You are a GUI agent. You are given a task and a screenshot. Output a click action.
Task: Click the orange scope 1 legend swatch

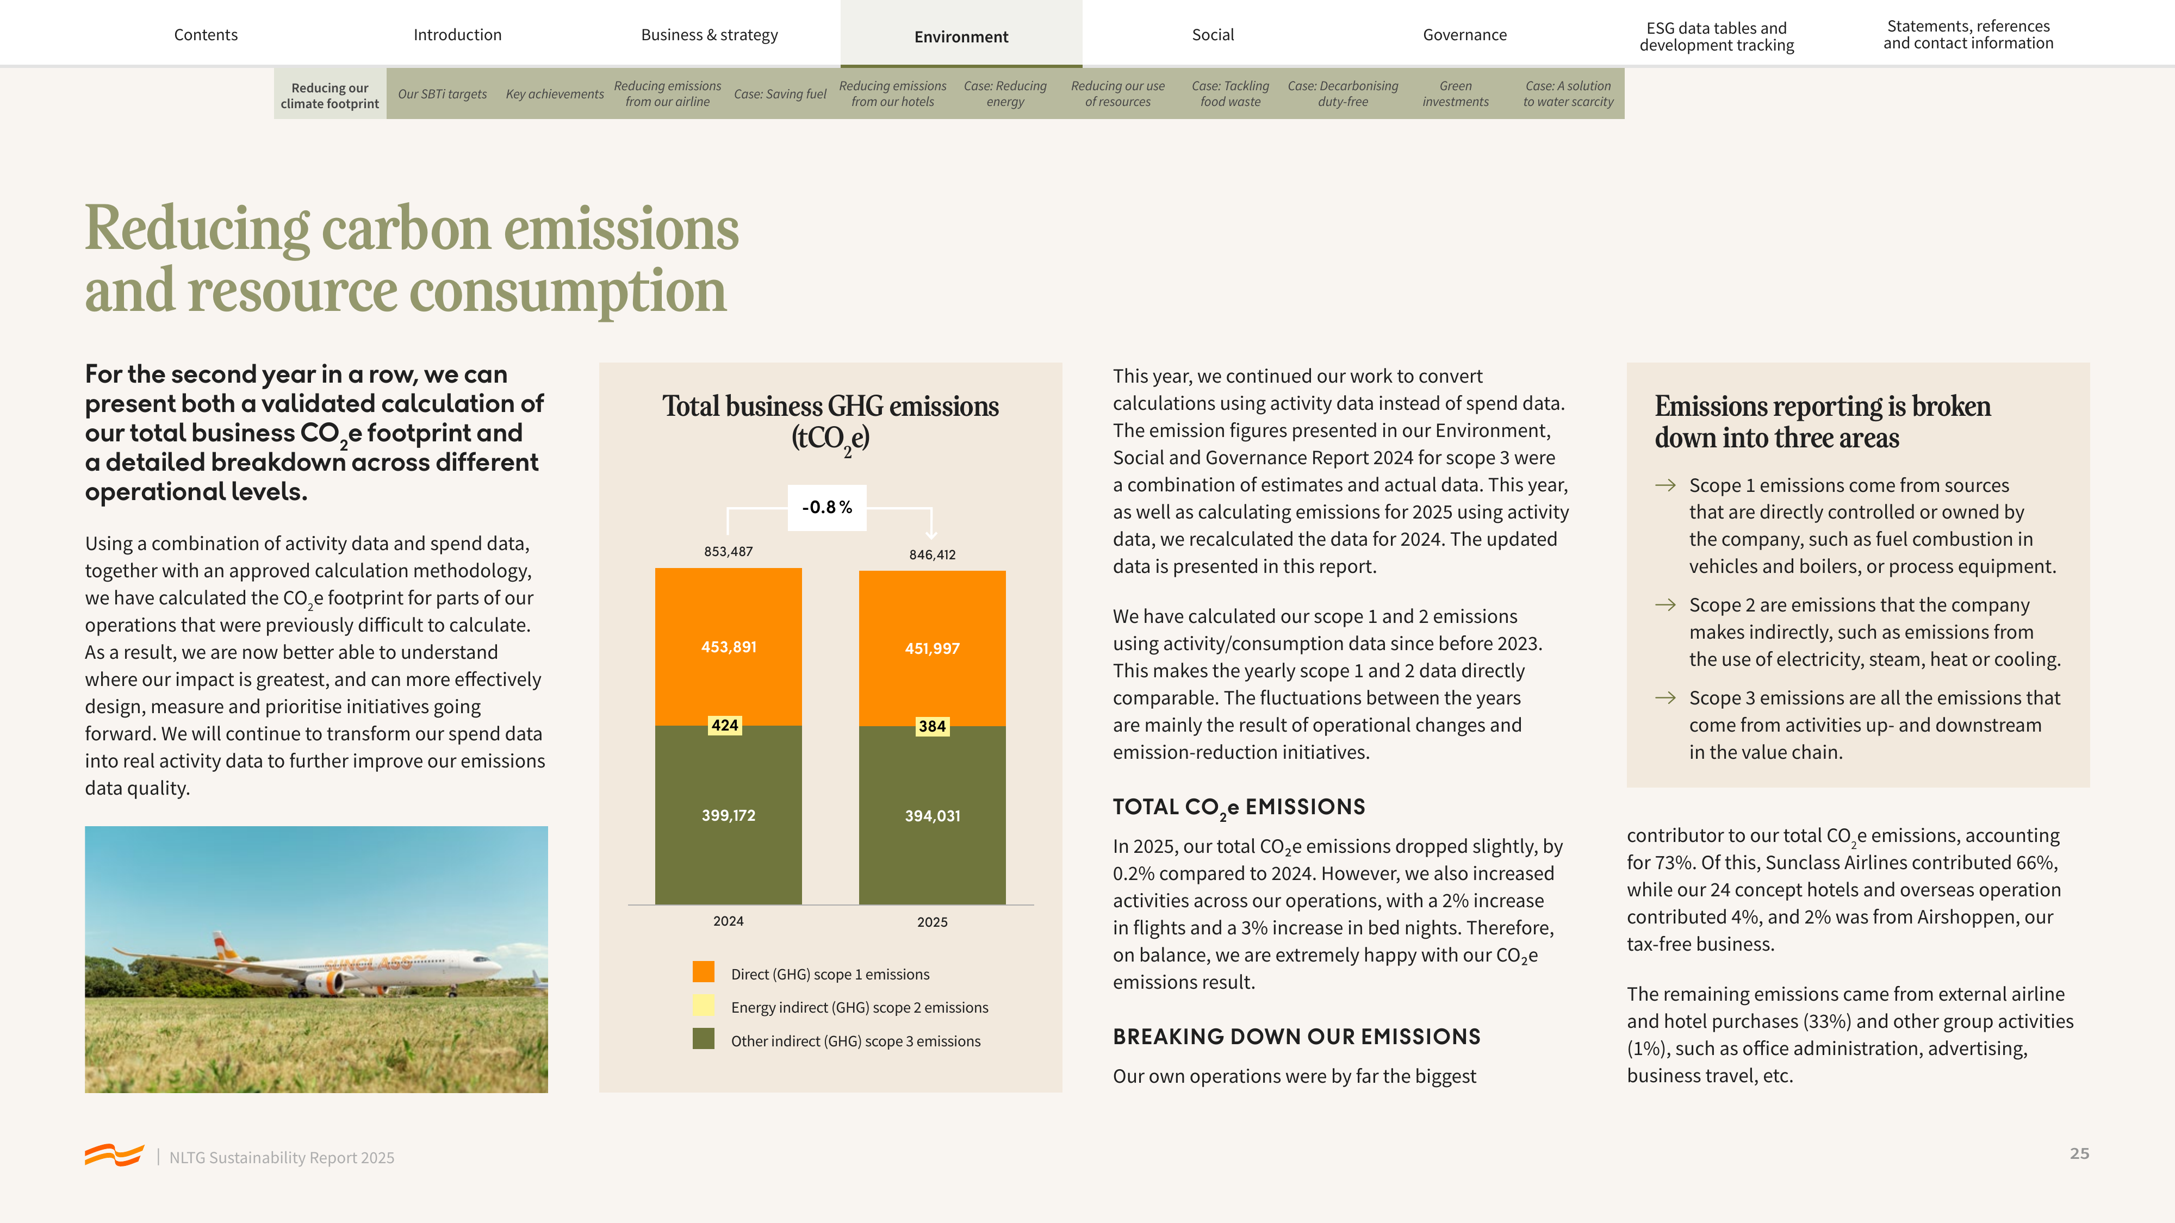(x=703, y=972)
